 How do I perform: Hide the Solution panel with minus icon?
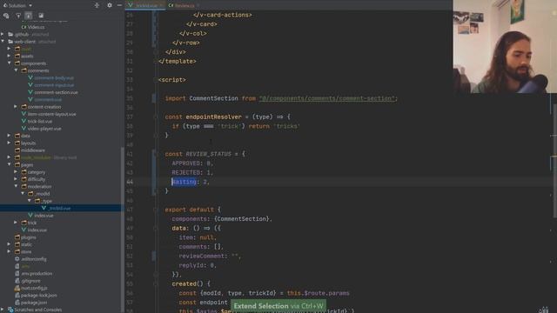coord(119,5)
